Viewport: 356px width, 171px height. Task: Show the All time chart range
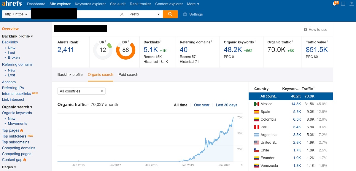tap(181, 105)
